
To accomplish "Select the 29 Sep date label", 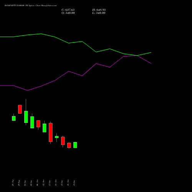I will click(x=19, y=183).
